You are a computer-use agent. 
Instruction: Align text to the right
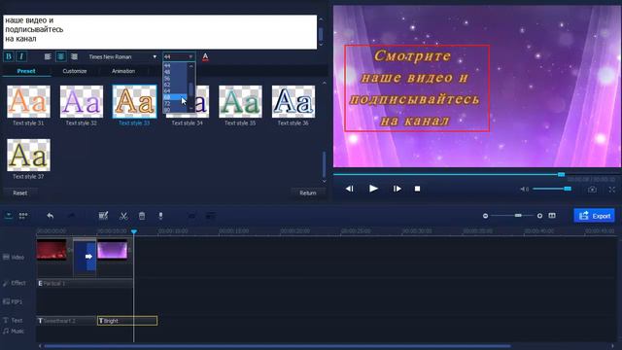pos(74,56)
